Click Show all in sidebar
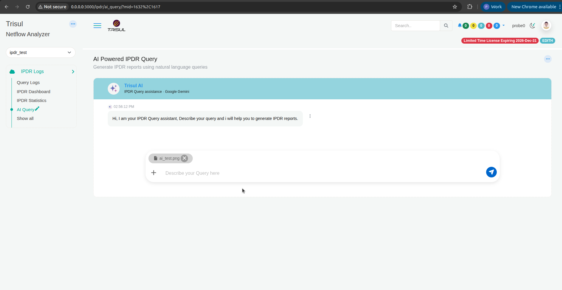 point(25,118)
